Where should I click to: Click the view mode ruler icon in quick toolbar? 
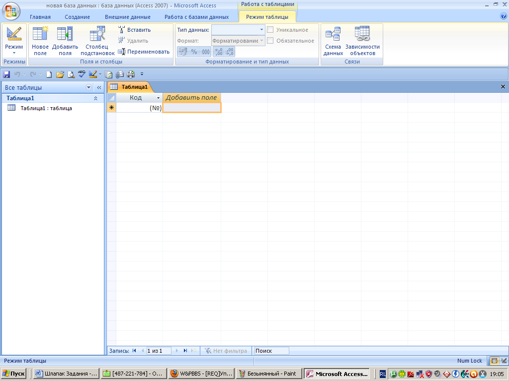(93, 74)
